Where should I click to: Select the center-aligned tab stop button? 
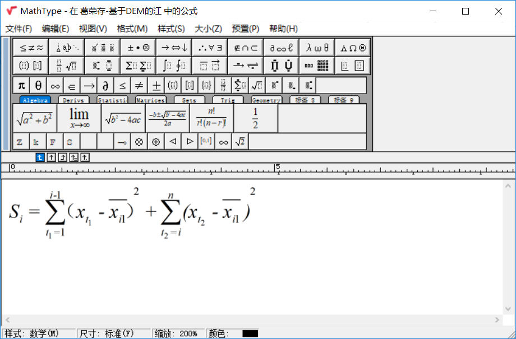click(51, 157)
